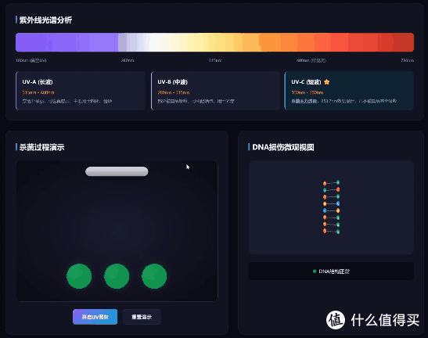Click the '100nm - 280nm' range in UV-C card

(308, 92)
